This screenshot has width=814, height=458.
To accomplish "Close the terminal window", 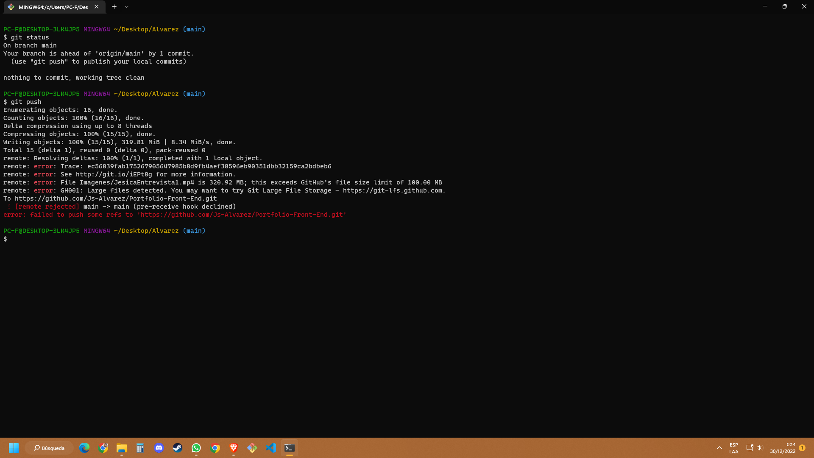I will point(804,6).
